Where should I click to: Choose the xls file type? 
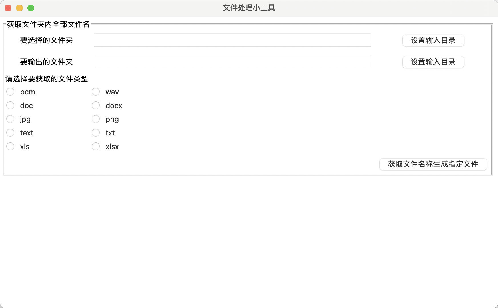coord(10,146)
